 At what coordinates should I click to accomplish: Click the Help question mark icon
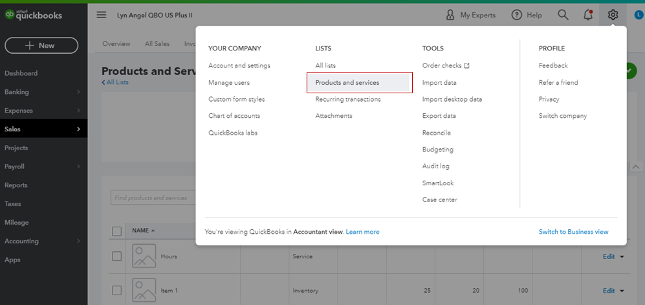pyautogui.click(x=516, y=15)
